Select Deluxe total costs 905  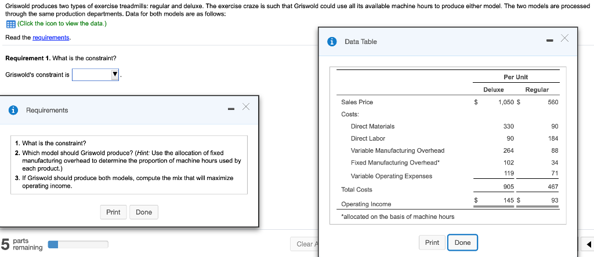[x=509, y=187]
